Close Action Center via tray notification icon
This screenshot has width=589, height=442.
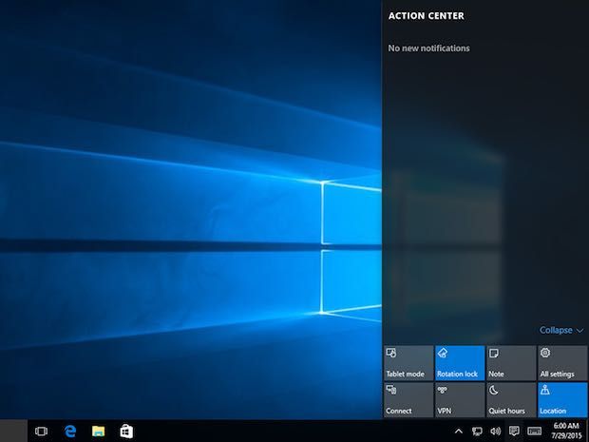coord(514,431)
